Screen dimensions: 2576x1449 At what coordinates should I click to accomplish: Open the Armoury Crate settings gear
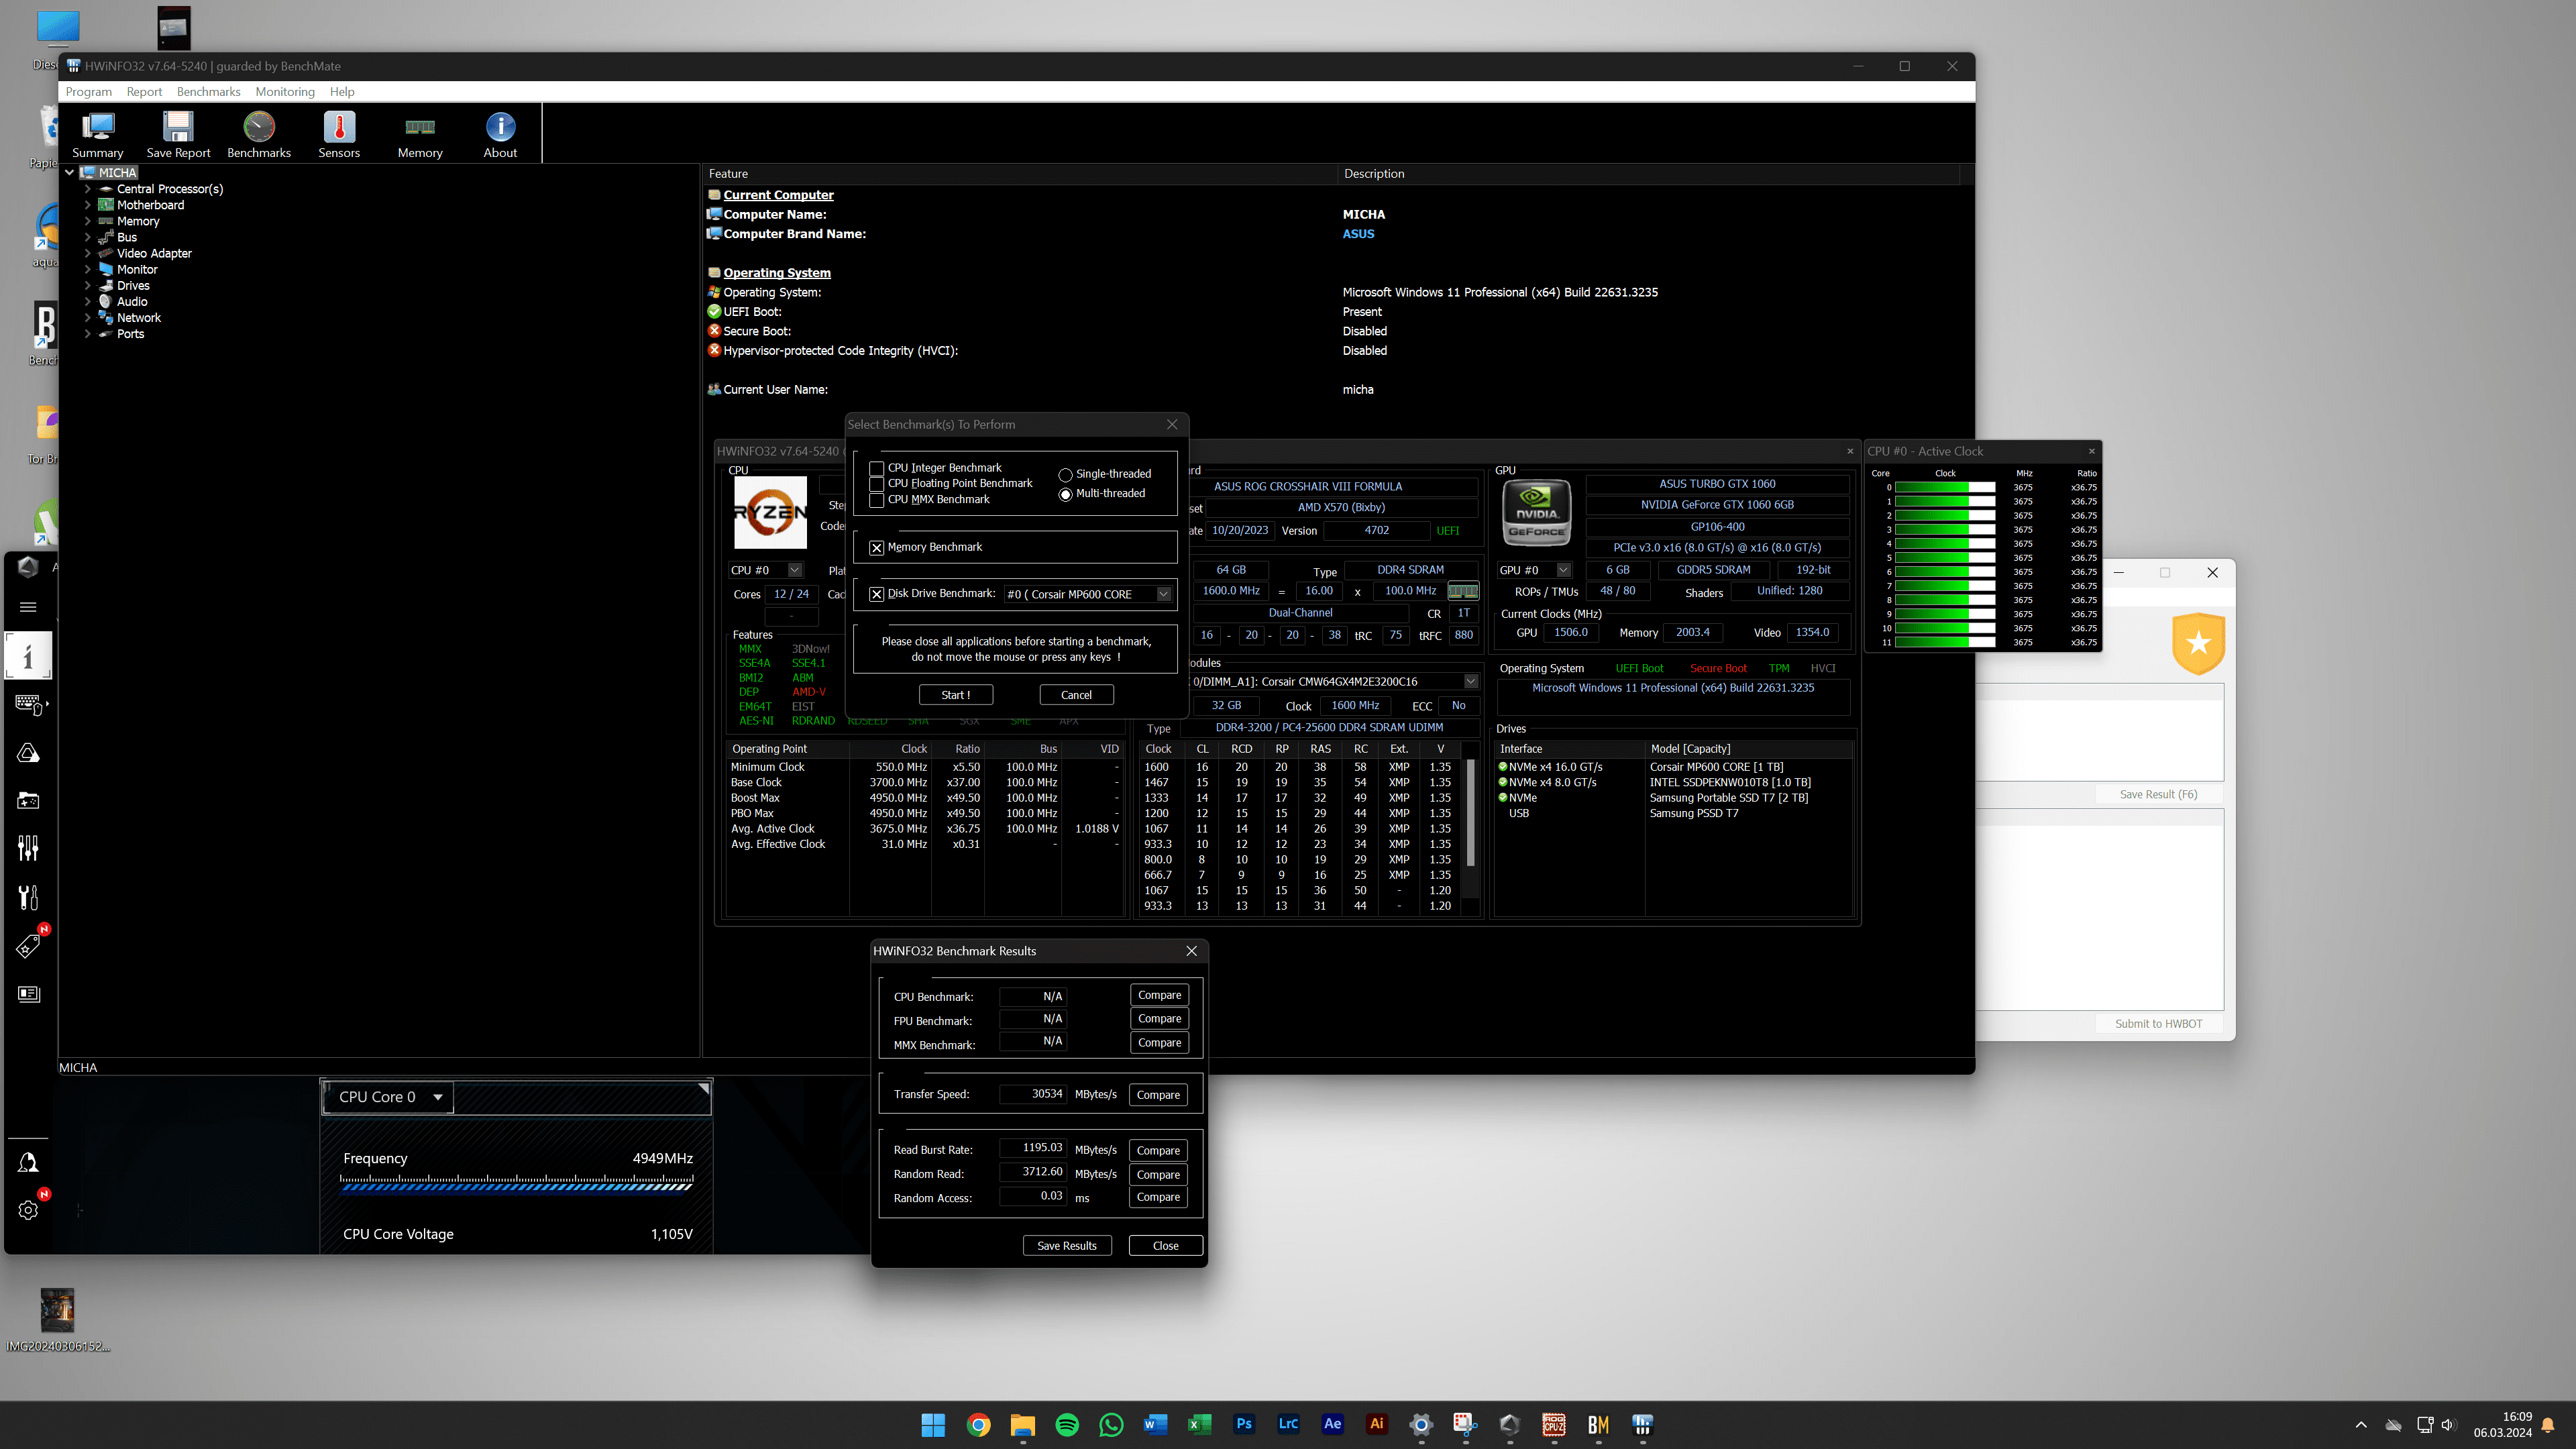coord(28,1210)
